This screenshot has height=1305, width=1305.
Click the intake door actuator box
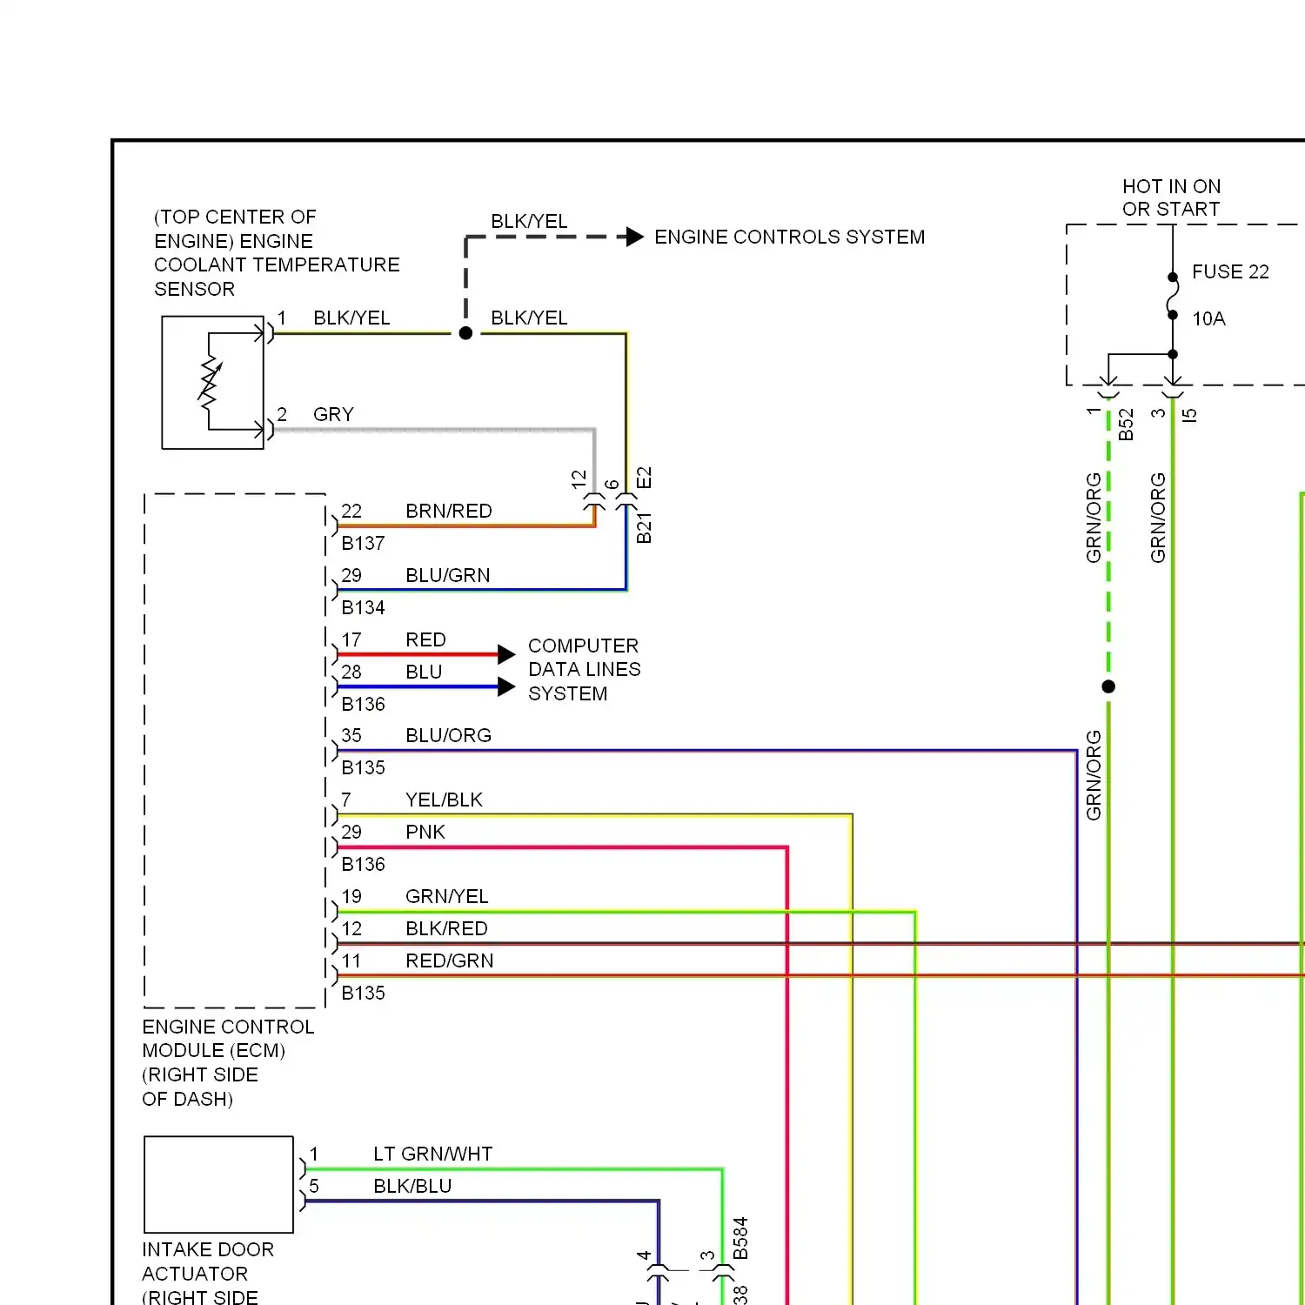click(x=218, y=1184)
